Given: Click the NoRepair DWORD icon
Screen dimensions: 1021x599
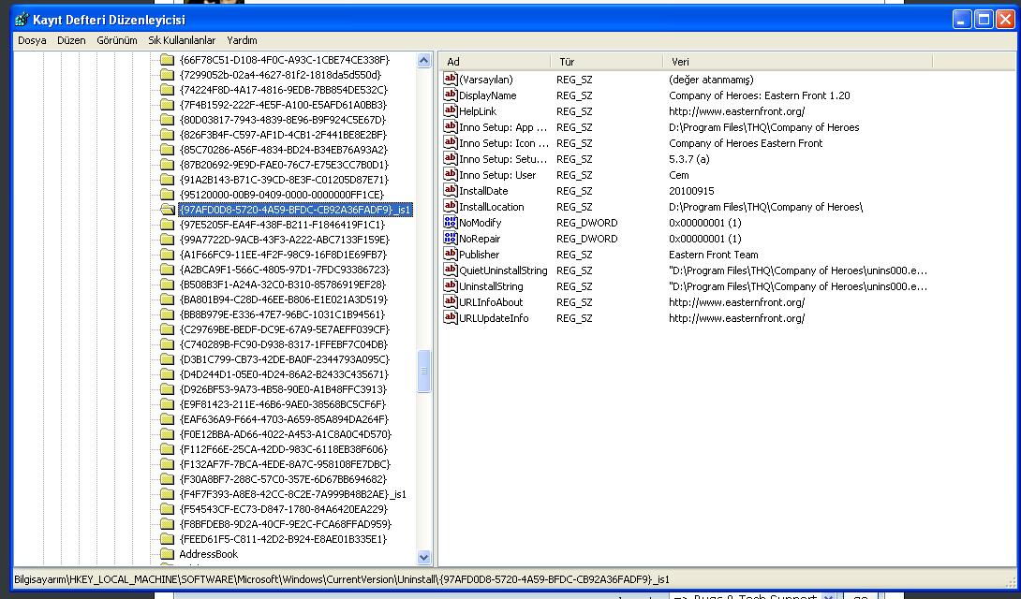Looking at the screenshot, I should 450,238.
